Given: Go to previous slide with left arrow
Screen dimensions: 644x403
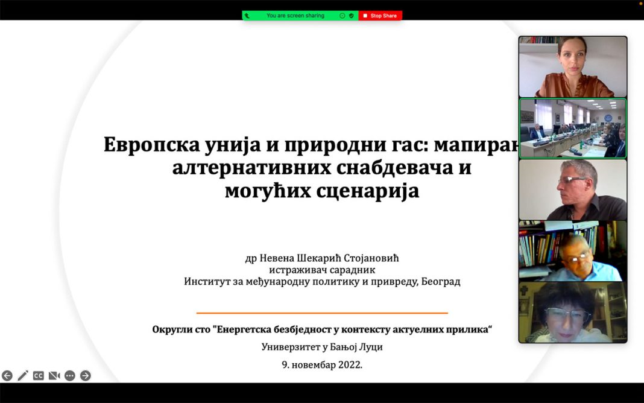Looking at the screenshot, I should (7, 375).
